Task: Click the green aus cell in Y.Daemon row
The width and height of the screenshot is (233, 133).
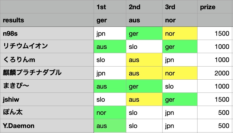Action: click(110, 126)
